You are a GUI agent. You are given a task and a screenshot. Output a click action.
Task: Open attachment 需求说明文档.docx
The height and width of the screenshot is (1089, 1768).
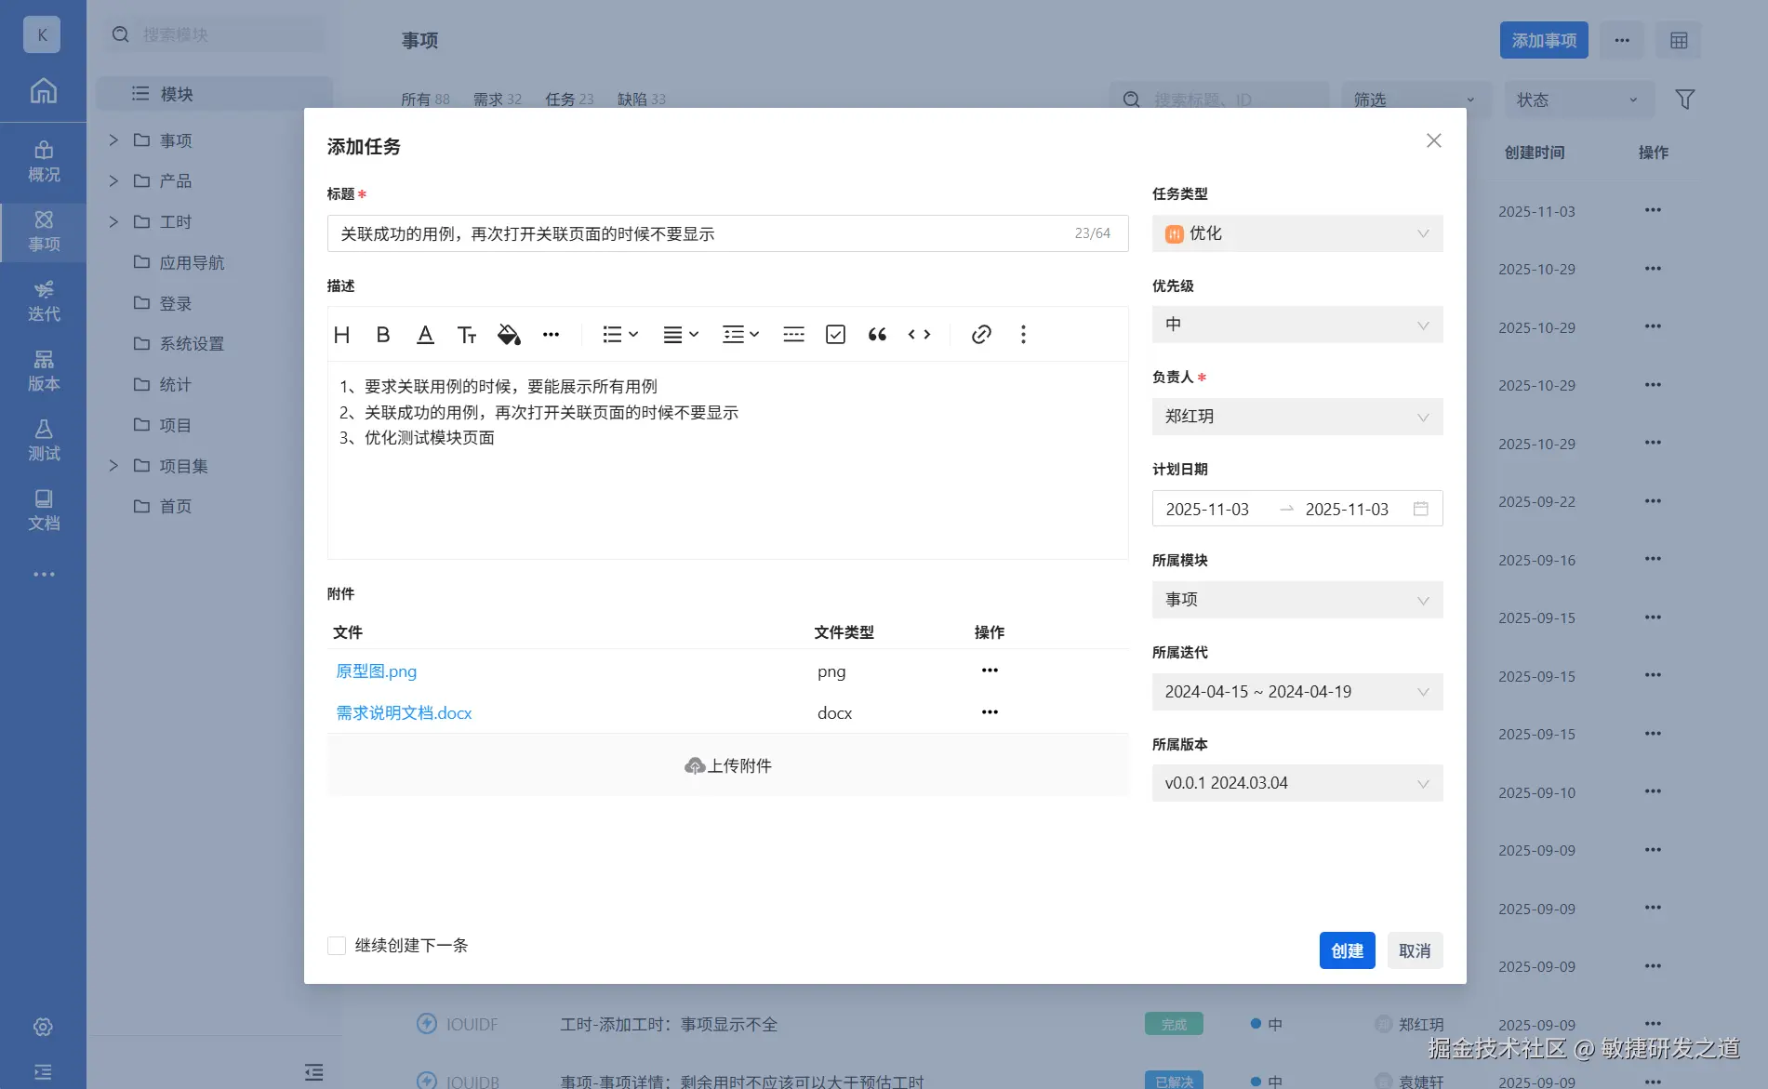[404, 713]
